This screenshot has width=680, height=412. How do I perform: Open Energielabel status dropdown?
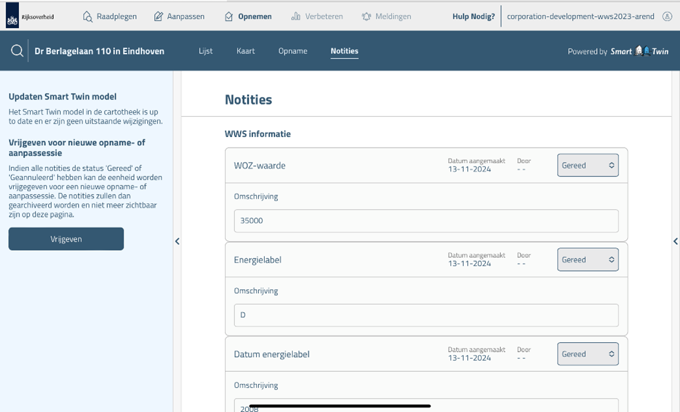[587, 260]
